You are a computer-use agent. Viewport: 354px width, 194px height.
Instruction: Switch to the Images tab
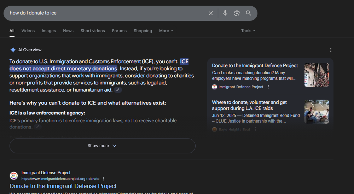click(x=49, y=31)
